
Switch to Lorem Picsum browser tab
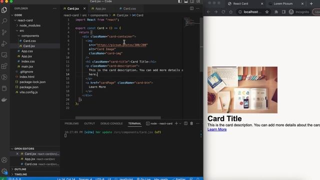(x=283, y=3)
